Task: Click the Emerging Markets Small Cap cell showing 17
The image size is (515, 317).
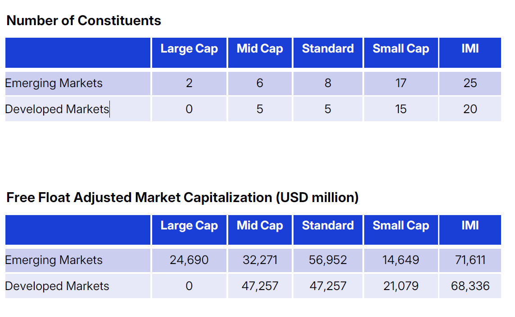Action: (401, 84)
